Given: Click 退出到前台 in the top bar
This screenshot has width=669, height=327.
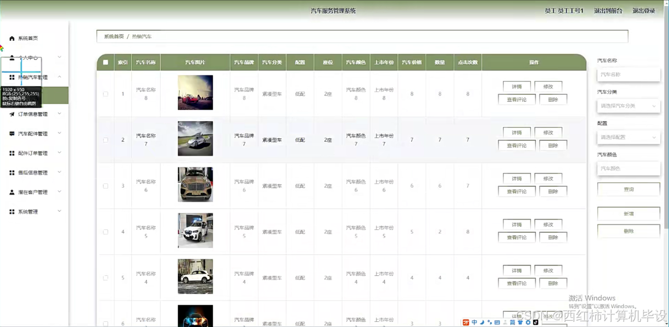Looking at the screenshot, I should pyautogui.click(x=608, y=10).
